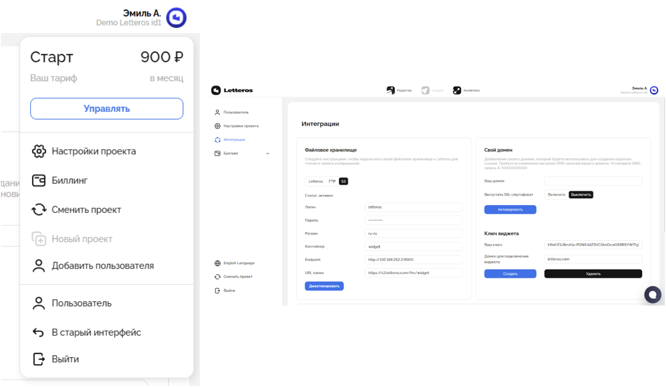Expand the Биллинг chevron in the sidebar

click(x=267, y=154)
